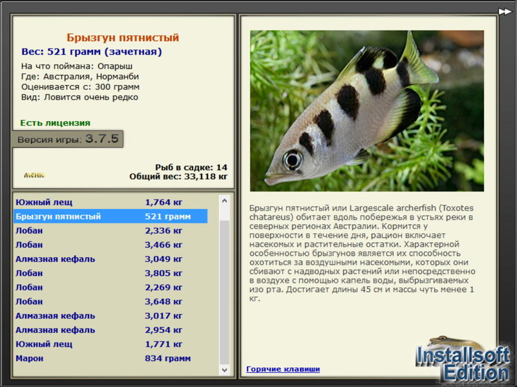517x387 pixels.
Task: Click the «Версия игры: 3.7.5» label
Action: 68,139
